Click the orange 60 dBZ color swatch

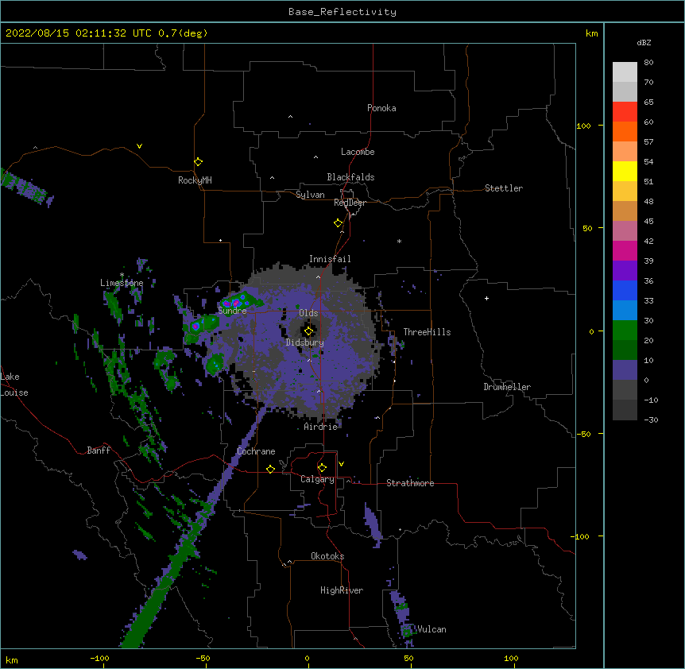[x=625, y=131]
